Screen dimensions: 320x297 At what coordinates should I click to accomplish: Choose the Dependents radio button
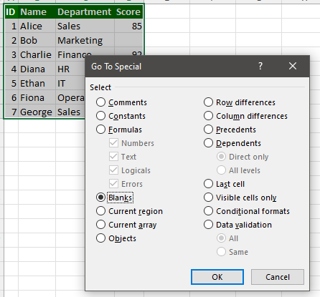pyautogui.click(x=208, y=143)
